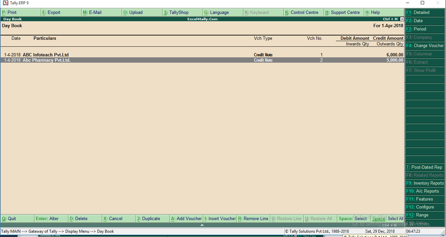Viewport: 446px width, 237px height.
Task: Open G: Language menu
Action: tap(223, 13)
